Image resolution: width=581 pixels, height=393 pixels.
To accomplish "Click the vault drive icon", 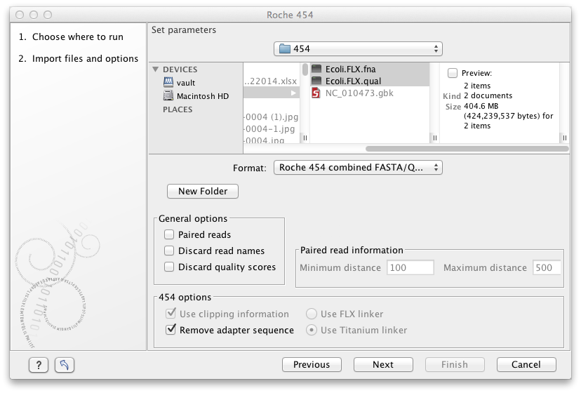I will pyautogui.click(x=168, y=83).
